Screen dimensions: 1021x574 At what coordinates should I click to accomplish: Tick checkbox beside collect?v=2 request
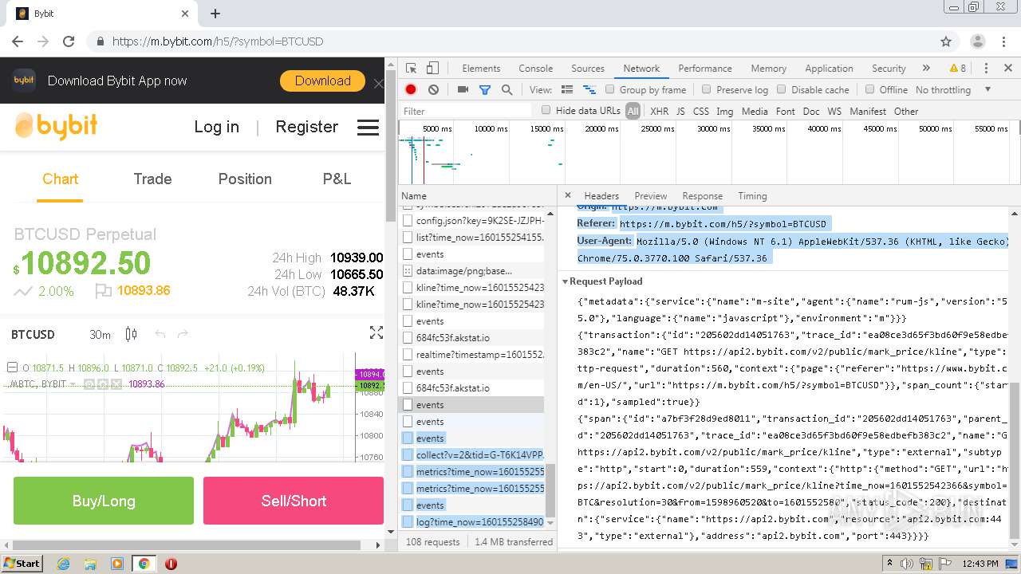click(408, 455)
